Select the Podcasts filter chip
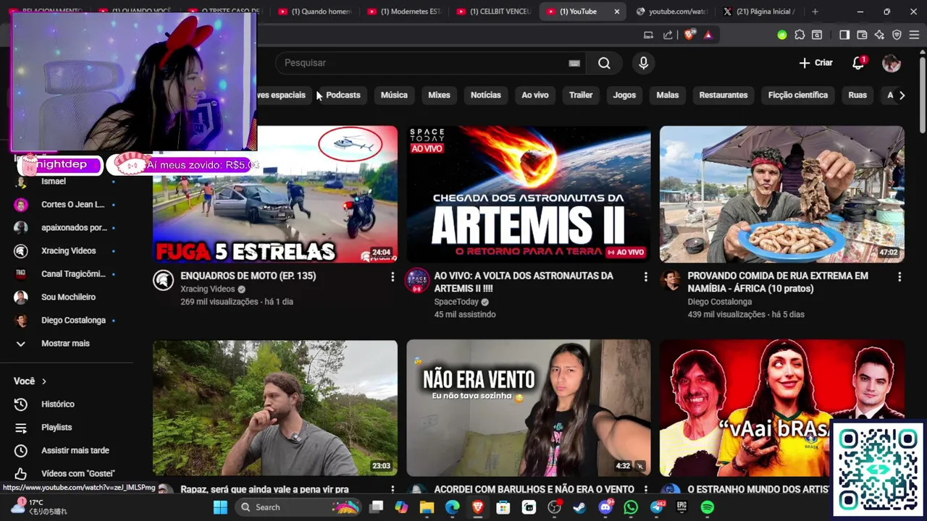 [x=343, y=95]
